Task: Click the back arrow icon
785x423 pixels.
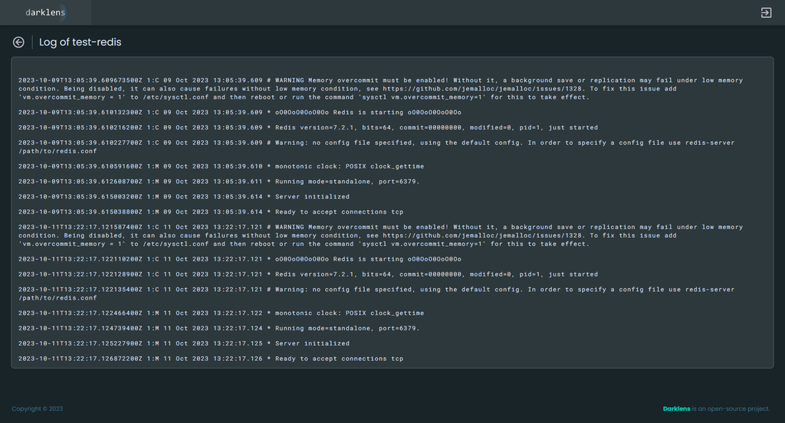Action: pos(18,43)
